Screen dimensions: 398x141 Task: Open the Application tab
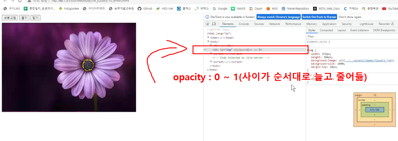pos(329,24)
